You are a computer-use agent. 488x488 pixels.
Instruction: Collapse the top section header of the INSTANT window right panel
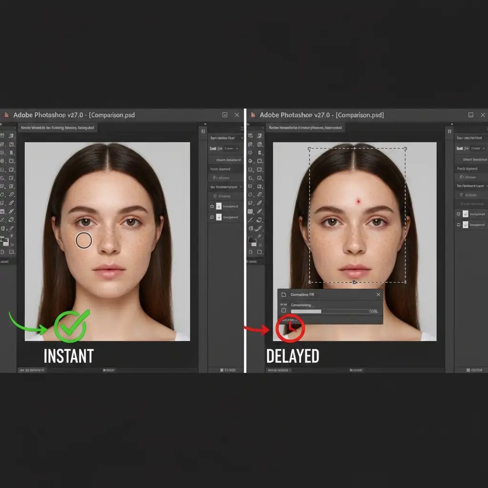[226, 138]
